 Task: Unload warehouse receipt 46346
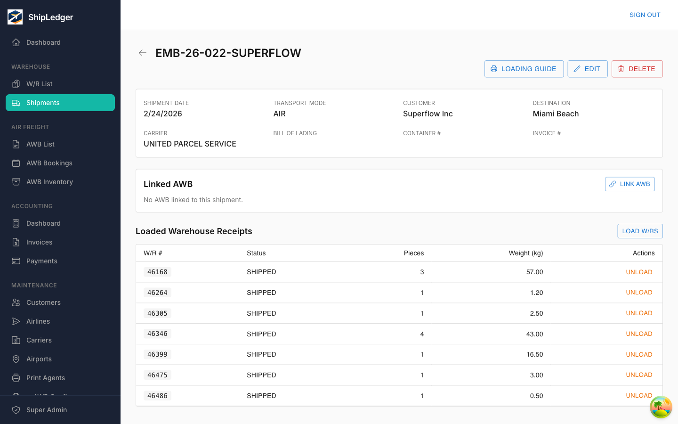click(639, 334)
